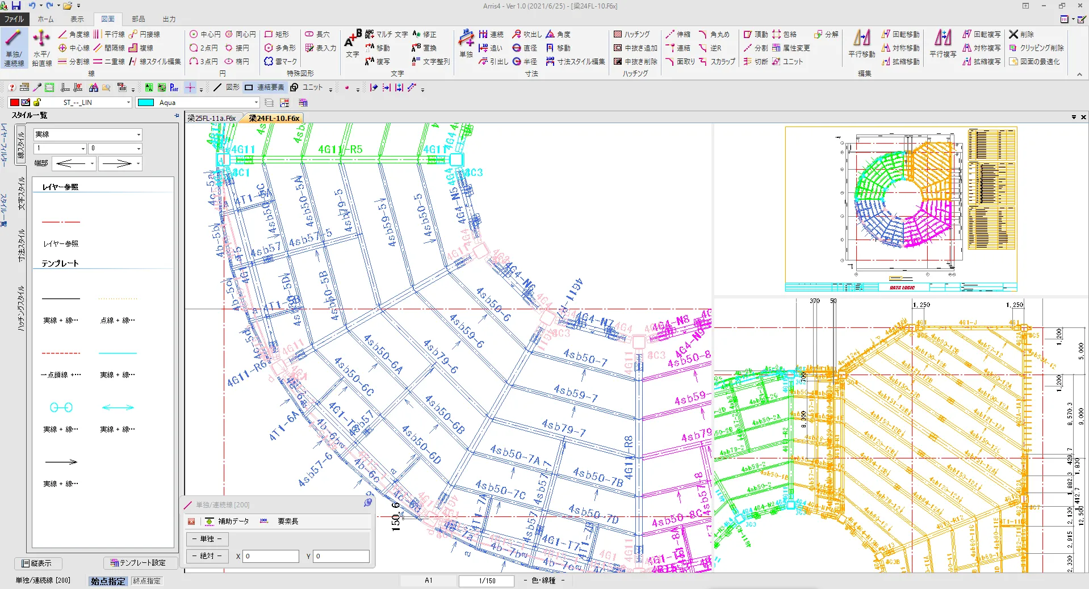1089x589 pixels.
Task: Select the 矩形 rectangle tool
Action: point(277,35)
